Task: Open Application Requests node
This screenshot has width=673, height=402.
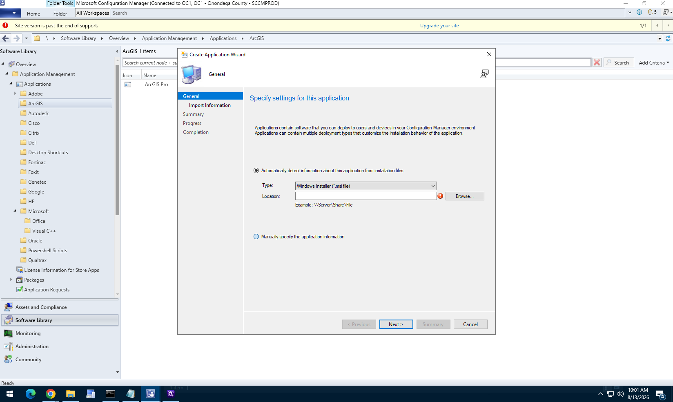Action: 47,290
